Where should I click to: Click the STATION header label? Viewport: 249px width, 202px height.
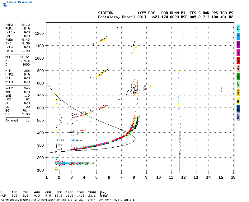106,13
